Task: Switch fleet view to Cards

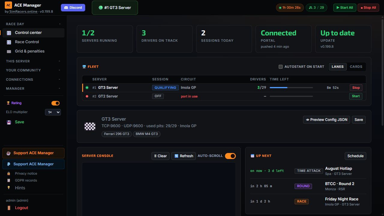Action: coord(356,67)
